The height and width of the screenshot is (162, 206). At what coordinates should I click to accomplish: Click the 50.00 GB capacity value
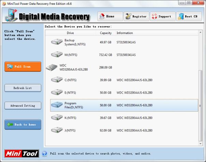pos(105,93)
